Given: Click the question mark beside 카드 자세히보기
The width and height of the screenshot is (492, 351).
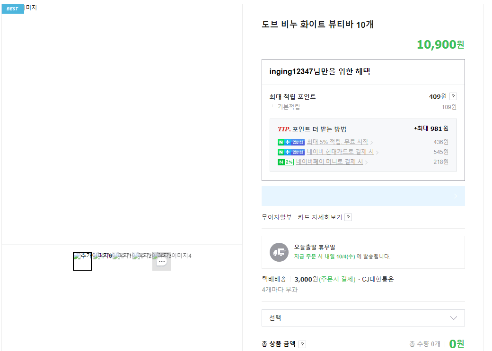Looking at the screenshot, I should click(348, 217).
